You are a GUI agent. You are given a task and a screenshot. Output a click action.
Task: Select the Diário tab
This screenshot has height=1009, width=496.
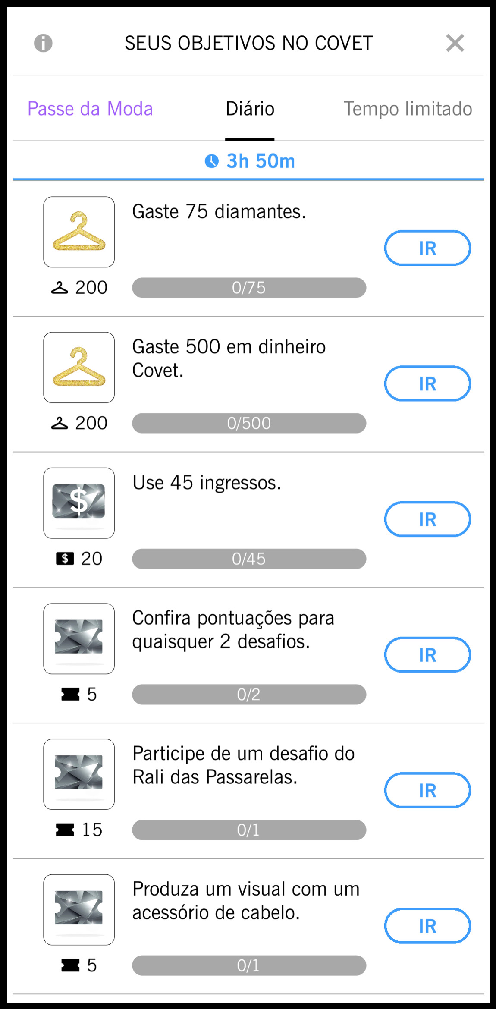tap(250, 109)
